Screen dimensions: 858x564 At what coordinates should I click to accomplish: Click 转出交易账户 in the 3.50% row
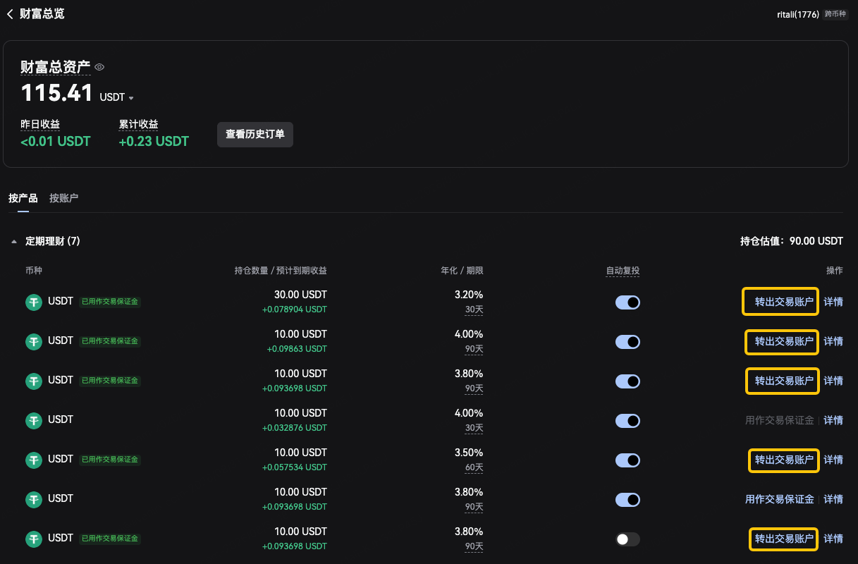[783, 460]
